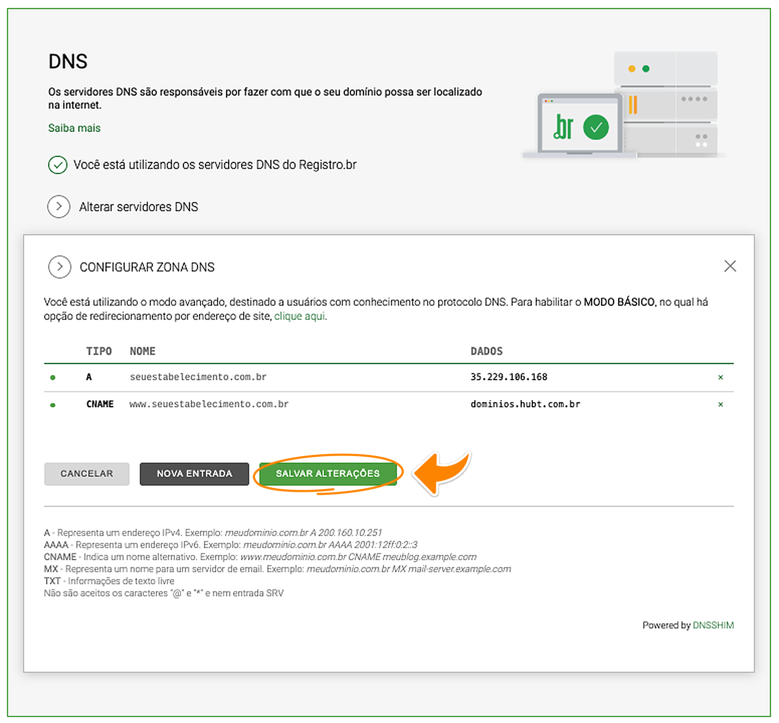Select IP address 35.229.106.168

tap(509, 377)
